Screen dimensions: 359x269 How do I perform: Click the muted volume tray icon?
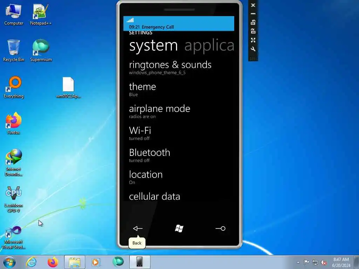(x=324, y=262)
